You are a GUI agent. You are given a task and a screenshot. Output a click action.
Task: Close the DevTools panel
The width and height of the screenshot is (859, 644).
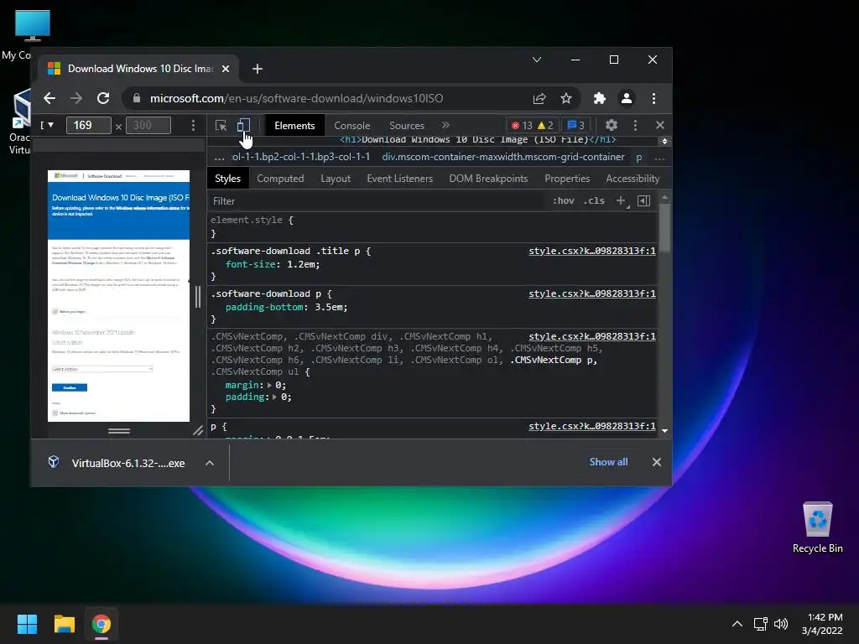[660, 126]
